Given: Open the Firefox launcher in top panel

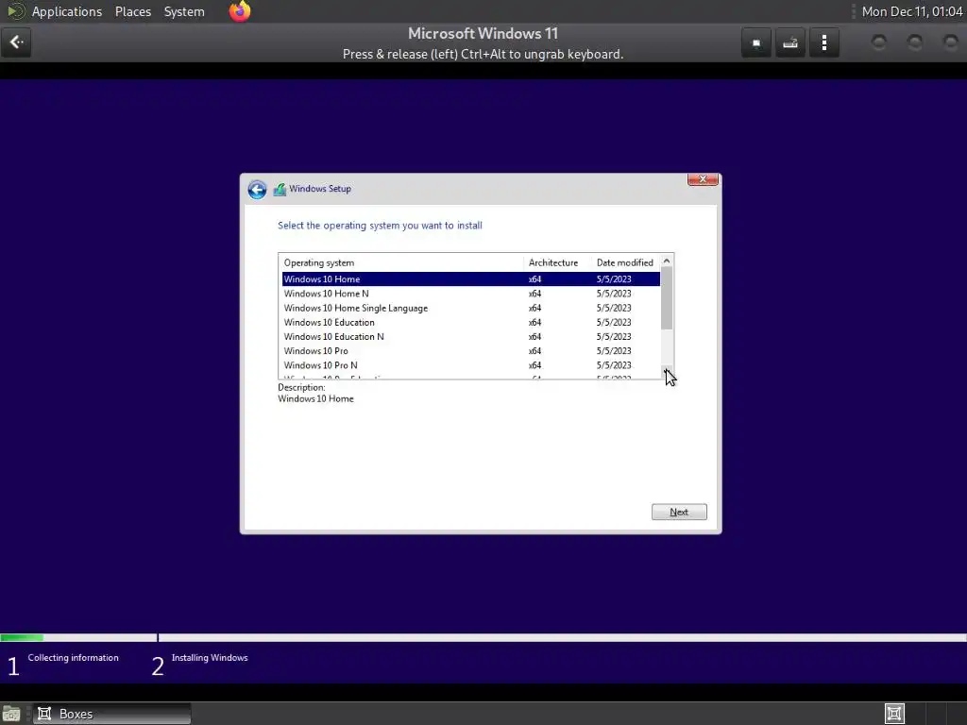Looking at the screenshot, I should click(x=239, y=11).
